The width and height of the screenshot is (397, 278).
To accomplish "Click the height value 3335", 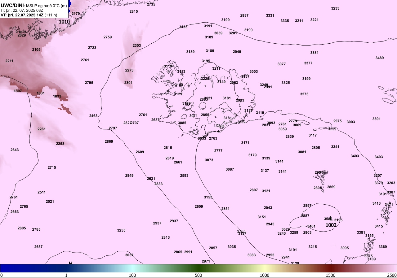I will tap(285, 21).
